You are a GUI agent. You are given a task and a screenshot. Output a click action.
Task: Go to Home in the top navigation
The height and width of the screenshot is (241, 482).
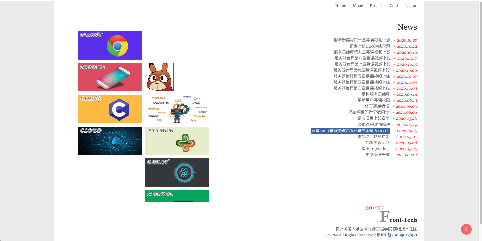click(340, 6)
